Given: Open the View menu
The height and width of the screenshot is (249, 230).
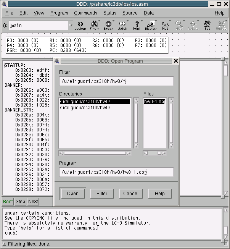Looking at the screenshot, I should pos(39,13).
